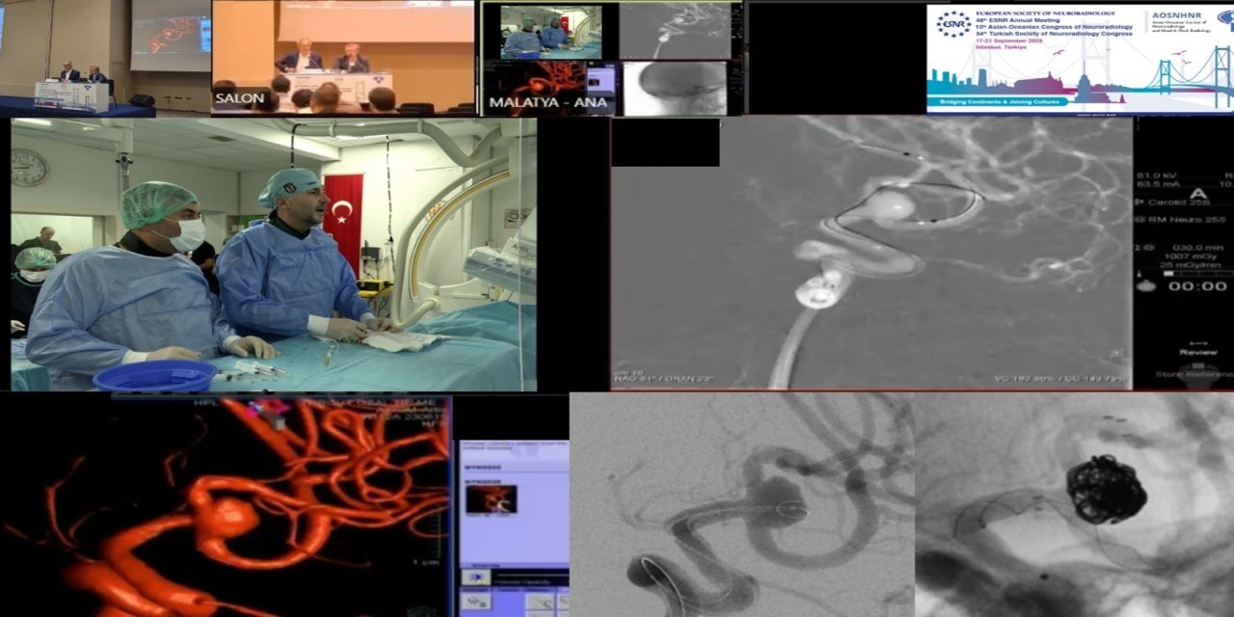The height and width of the screenshot is (617, 1234).
Task: Open the wide-angle conference hall camera view
Action: click(77, 58)
